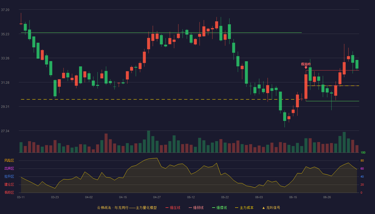
Task: Select the 拉升区 zone label
Action: pyautogui.click(x=9, y=177)
